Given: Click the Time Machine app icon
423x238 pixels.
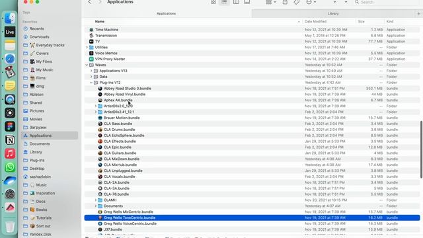Looking at the screenshot, I should [91, 30].
